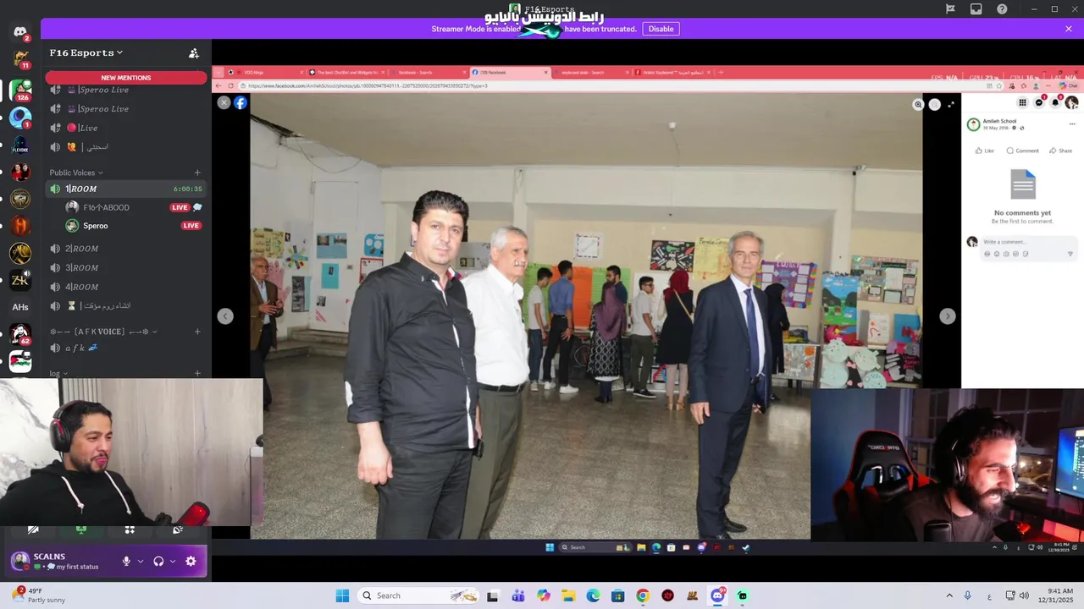The image size is (1084, 609).
Task: Join the 3|ROOM voice channel
Action: (x=125, y=267)
